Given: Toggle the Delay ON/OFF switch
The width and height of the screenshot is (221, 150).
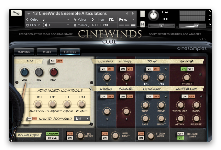Looking at the screenshot, I should (x=153, y=69).
